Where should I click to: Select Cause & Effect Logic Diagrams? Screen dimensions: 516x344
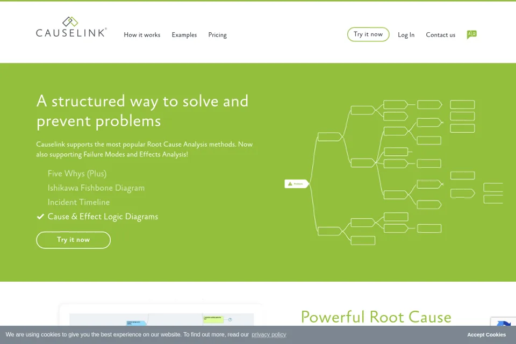tap(103, 217)
